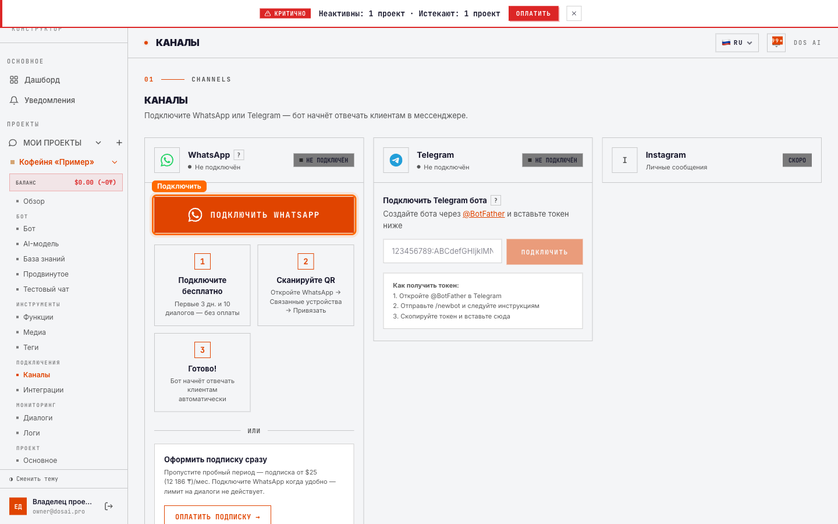This screenshot has height=524, width=838.
Task: Click WhatsApp НЕ ПОДКЛЮЧЁН status badge
Action: pyautogui.click(x=324, y=160)
